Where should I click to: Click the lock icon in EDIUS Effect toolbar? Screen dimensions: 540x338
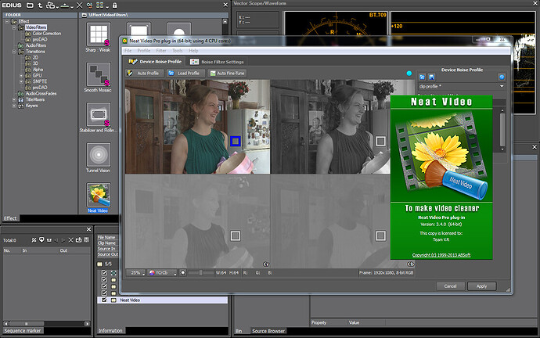(x=115, y=5)
